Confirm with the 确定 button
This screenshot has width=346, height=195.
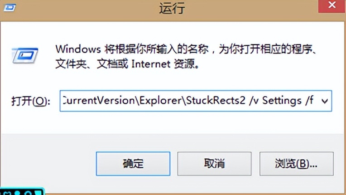(x=133, y=164)
